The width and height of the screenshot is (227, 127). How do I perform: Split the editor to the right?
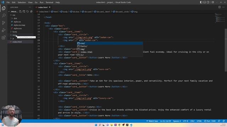pos(220,7)
